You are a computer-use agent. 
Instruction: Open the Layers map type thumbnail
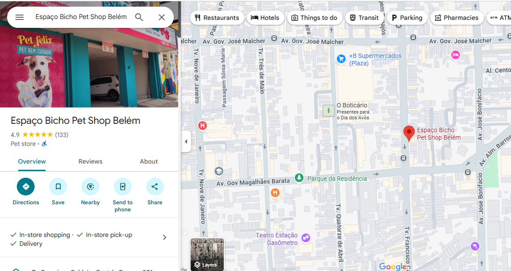point(207,255)
